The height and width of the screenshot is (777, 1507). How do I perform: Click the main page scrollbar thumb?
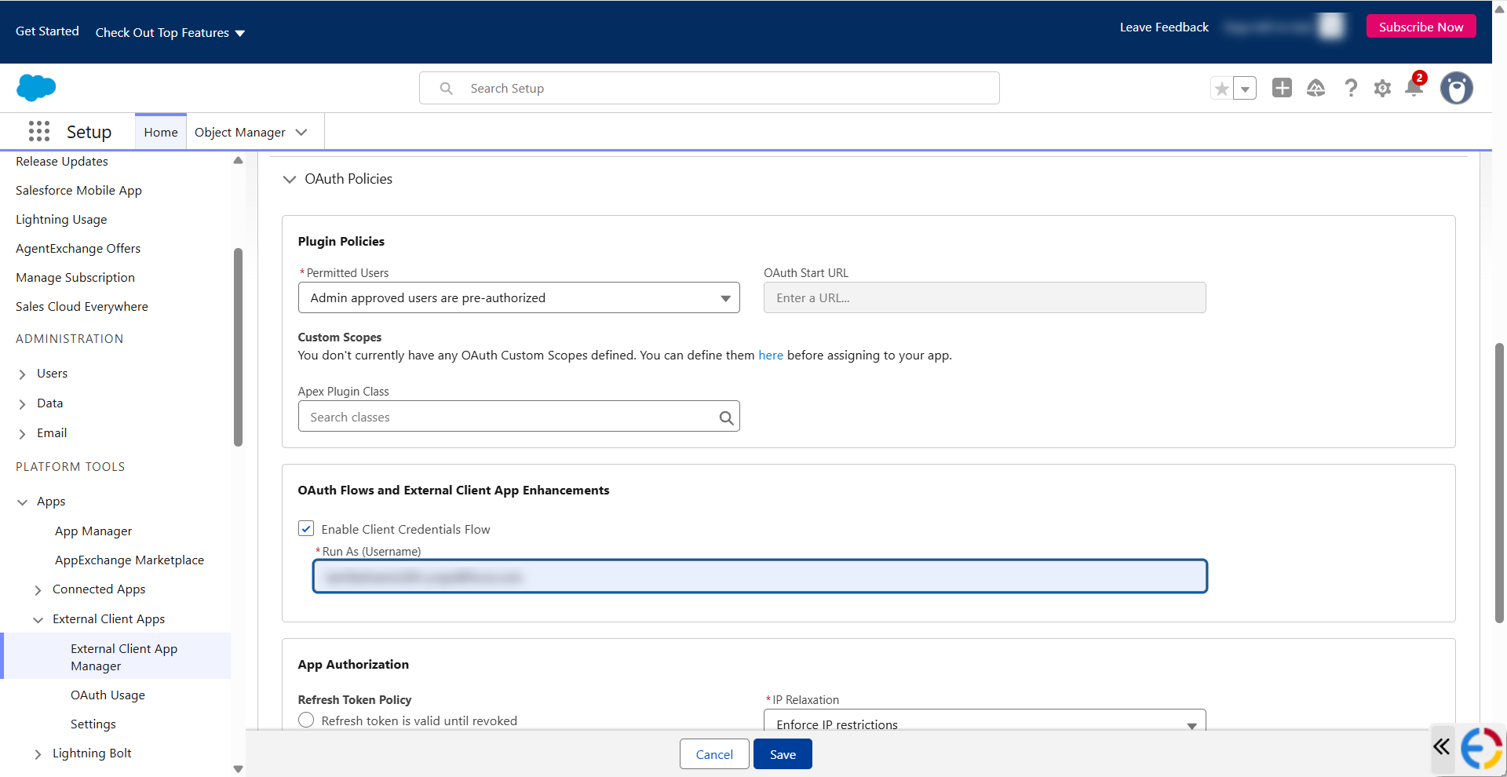(x=1499, y=483)
